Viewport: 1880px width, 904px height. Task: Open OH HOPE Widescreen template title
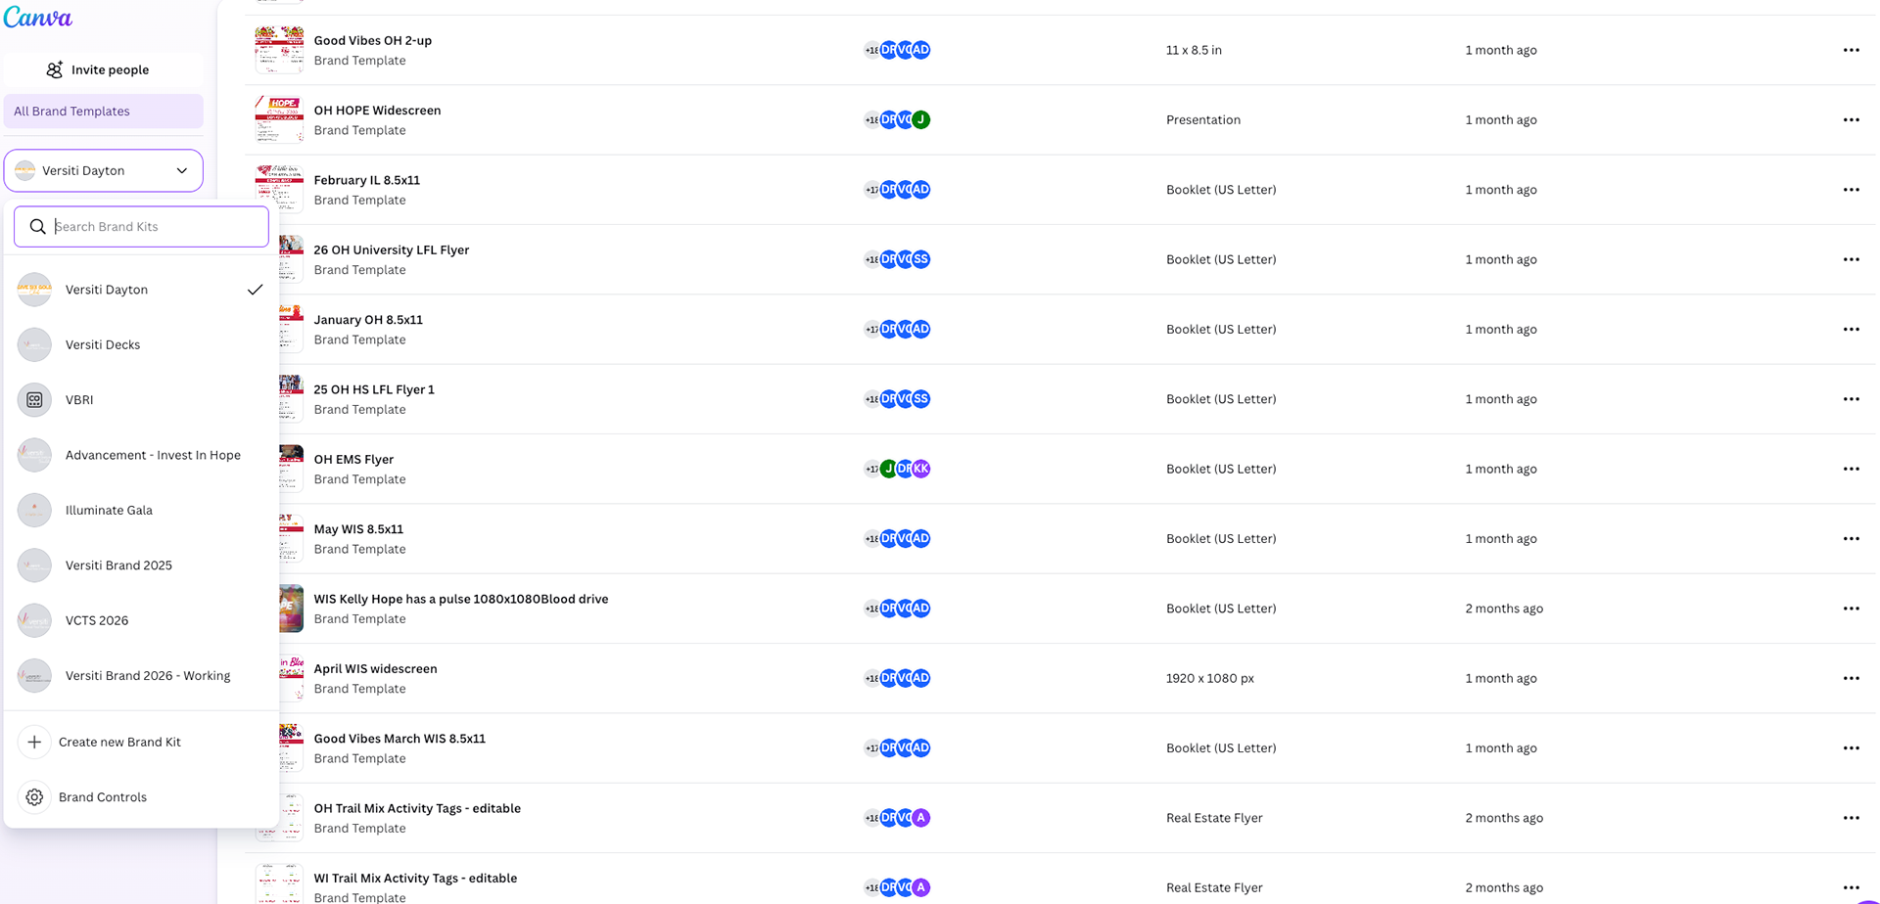(x=377, y=111)
